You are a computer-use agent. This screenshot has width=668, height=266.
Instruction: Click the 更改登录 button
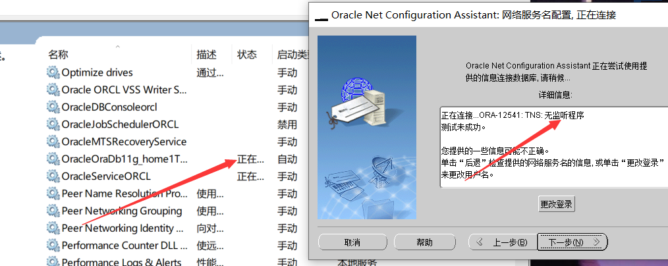click(557, 204)
